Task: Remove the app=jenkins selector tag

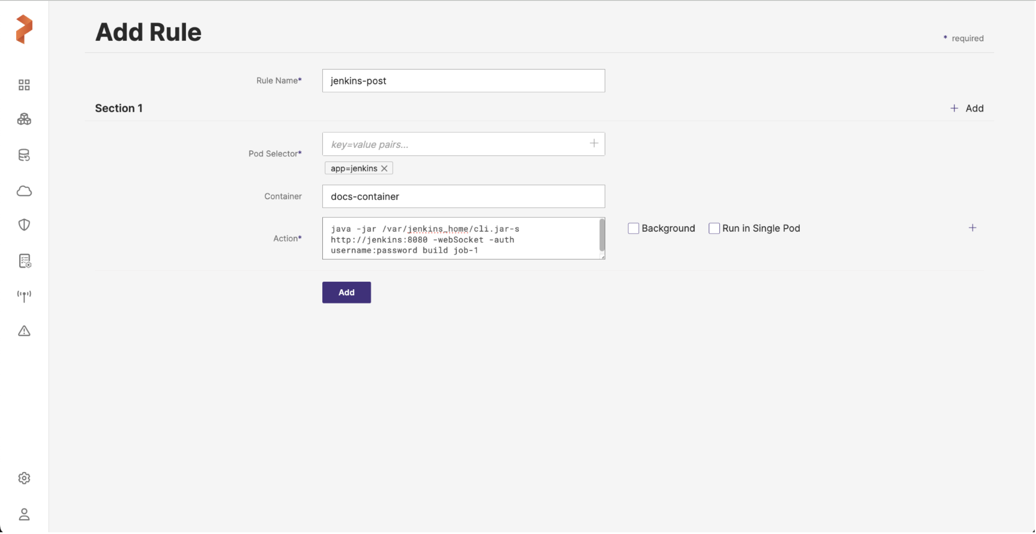Action: click(384, 169)
